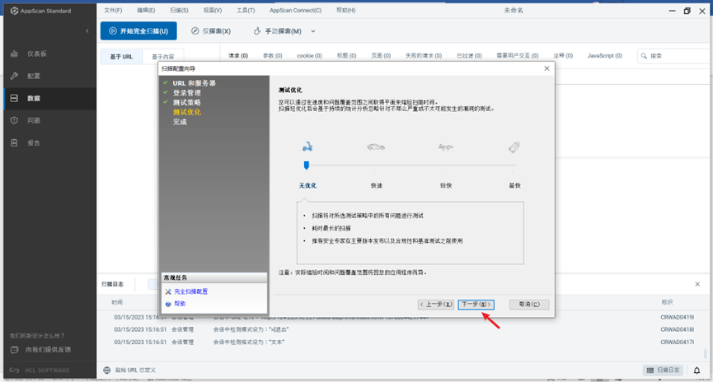The height and width of the screenshot is (382, 713).
Task: Click the Next step button in the wizard
Action: tap(476, 305)
